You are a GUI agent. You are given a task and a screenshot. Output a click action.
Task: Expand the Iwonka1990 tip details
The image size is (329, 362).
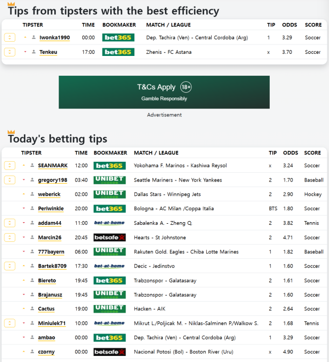[x=9, y=37]
